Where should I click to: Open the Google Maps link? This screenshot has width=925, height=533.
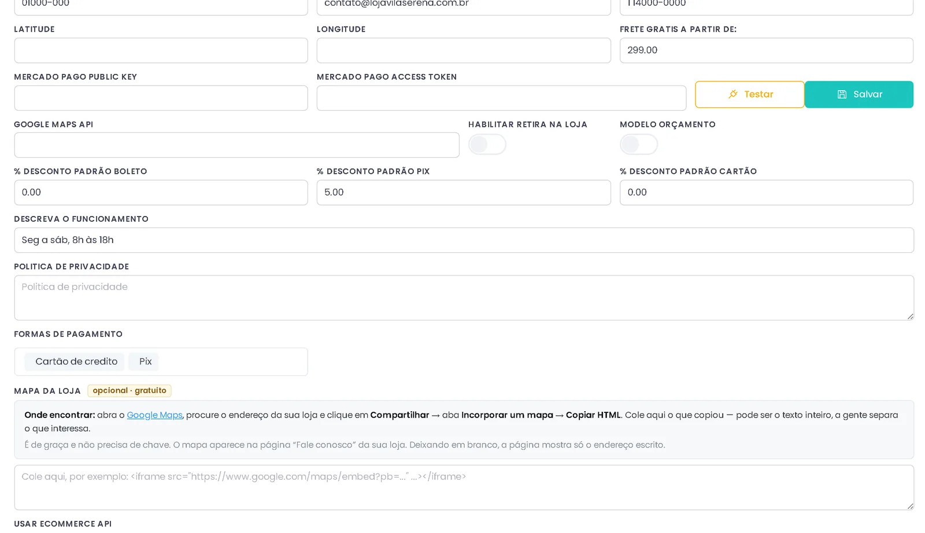(154, 415)
